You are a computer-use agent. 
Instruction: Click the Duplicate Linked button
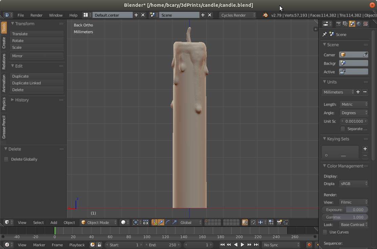tap(37, 83)
